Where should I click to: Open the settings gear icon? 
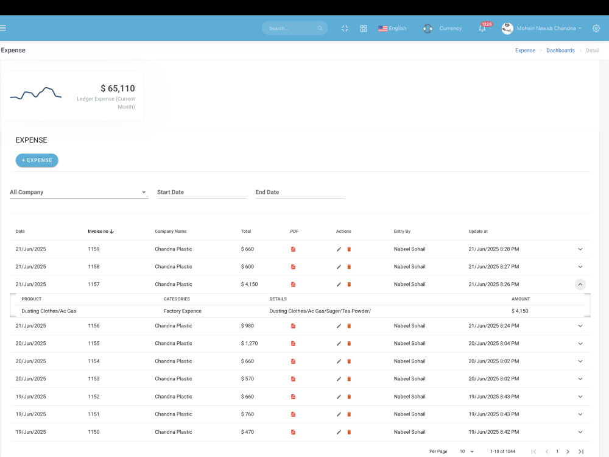pos(596,29)
